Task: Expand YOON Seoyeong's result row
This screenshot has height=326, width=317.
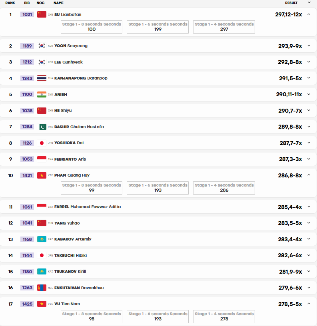Action: [309, 46]
